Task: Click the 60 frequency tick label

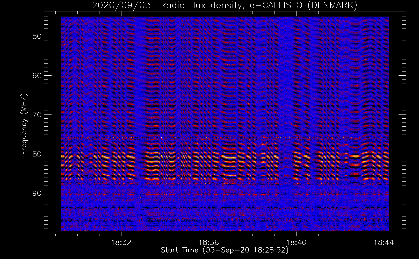Action: coord(37,76)
